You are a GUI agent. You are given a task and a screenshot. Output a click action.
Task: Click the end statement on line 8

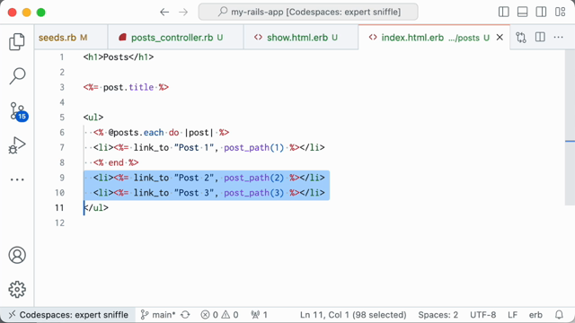pyautogui.click(x=116, y=162)
